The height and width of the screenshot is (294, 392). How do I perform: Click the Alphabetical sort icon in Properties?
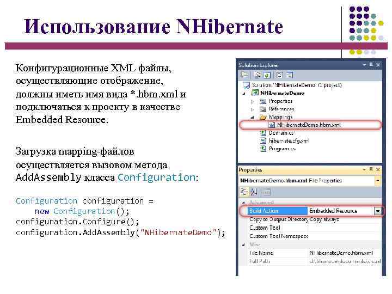[x=254, y=192]
